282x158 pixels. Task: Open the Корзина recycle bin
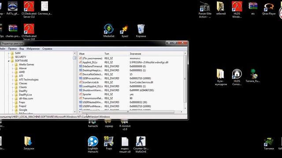coord(141,31)
